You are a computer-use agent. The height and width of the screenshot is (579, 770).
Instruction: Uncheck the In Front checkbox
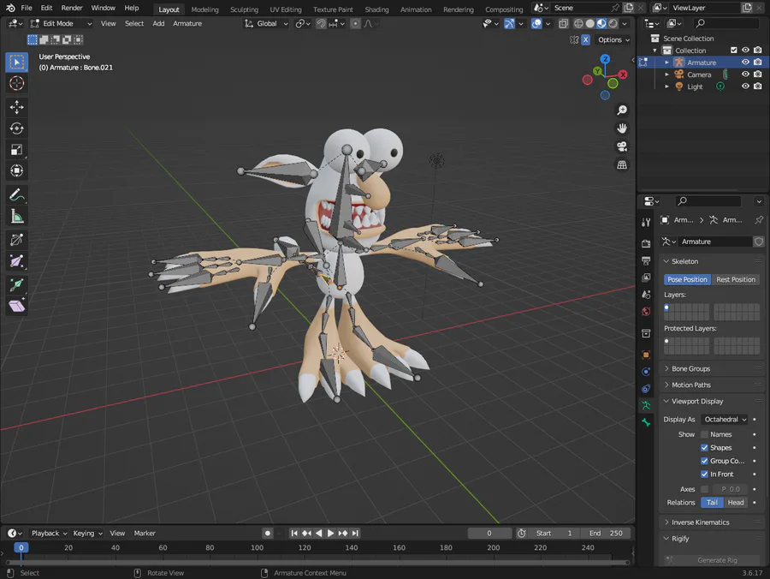[x=704, y=475]
